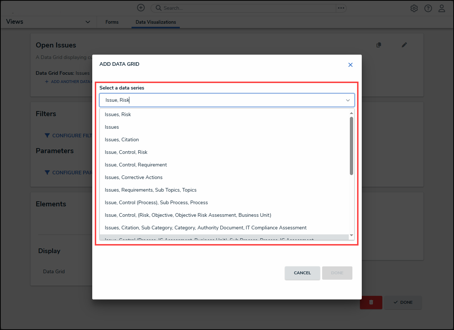Click the dropdown list scrollbar down arrow

(351, 236)
